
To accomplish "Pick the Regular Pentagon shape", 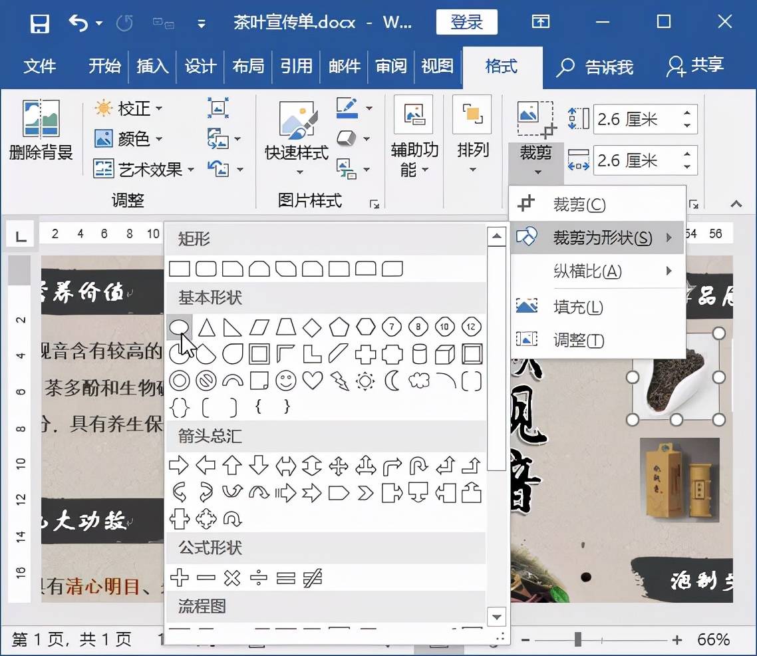I will pos(339,327).
